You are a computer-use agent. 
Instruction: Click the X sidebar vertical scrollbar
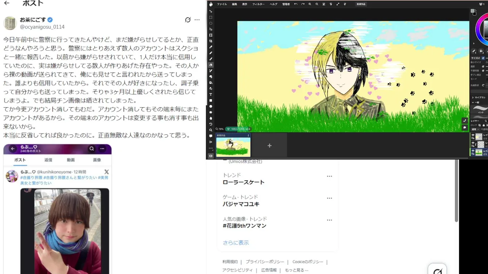(x=456, y=190)
